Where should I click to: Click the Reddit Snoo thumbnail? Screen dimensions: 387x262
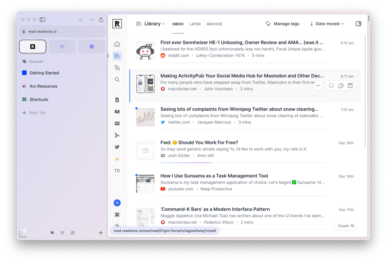coord(145,51)
